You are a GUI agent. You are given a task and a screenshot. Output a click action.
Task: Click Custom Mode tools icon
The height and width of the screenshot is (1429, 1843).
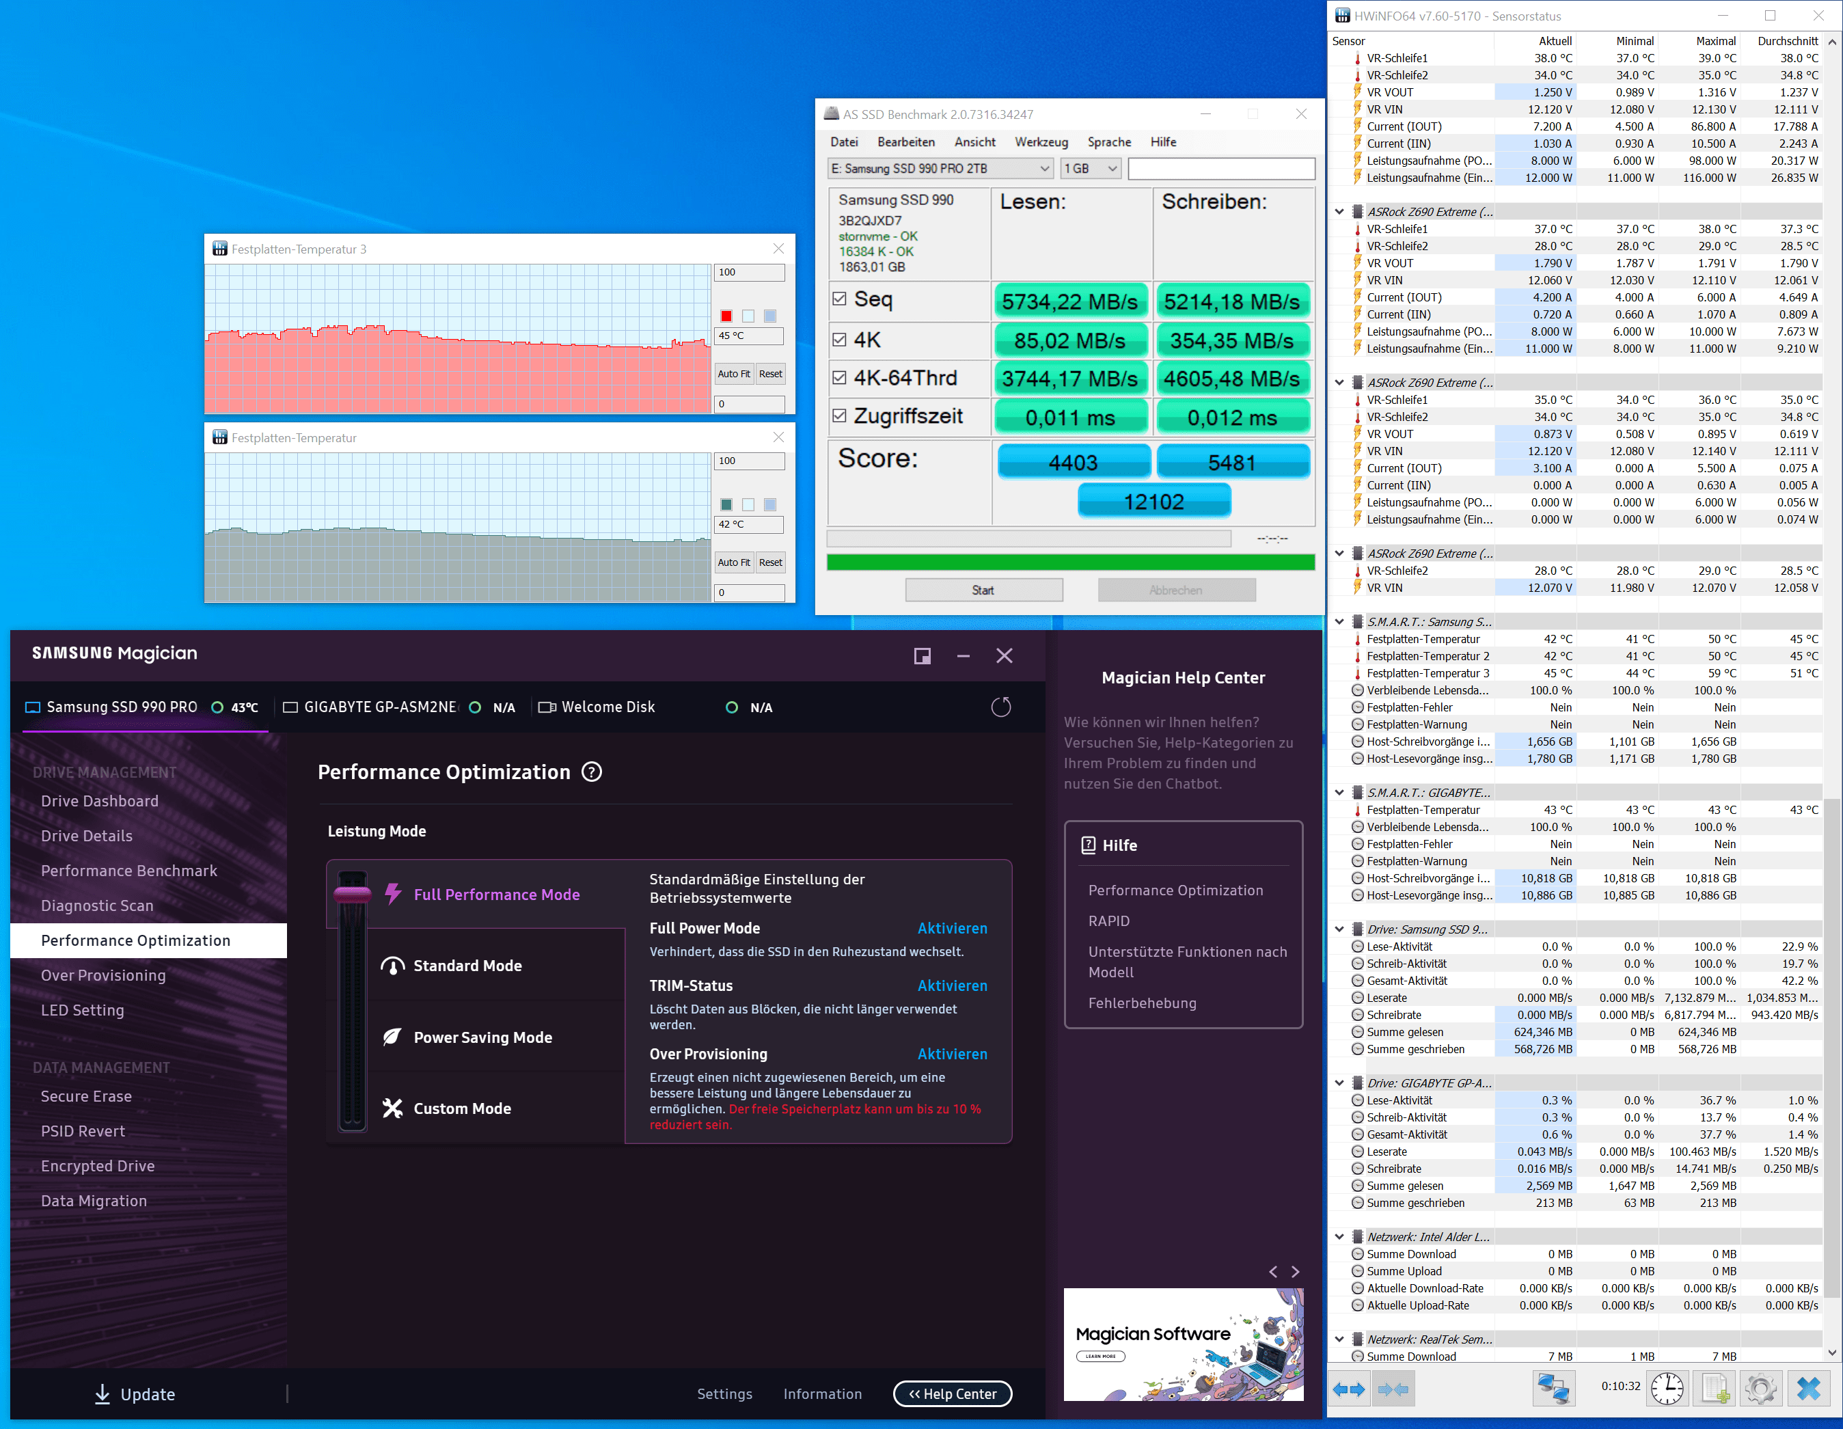coord(392,1108)
